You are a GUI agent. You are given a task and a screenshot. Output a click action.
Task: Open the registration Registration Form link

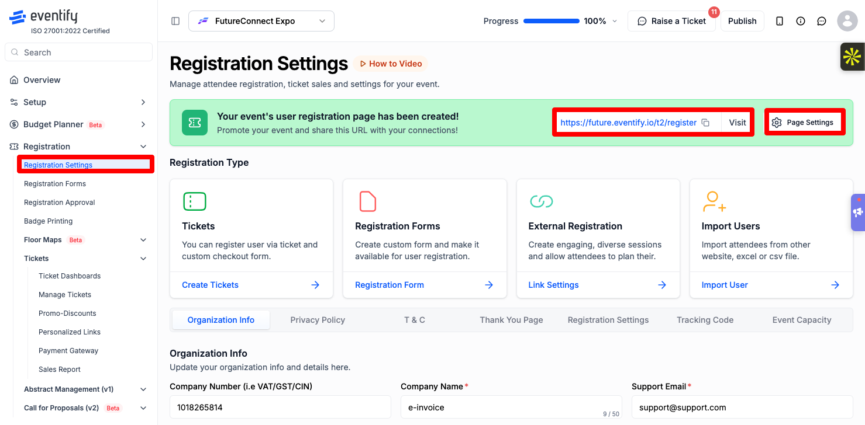(x=425, y=285)
